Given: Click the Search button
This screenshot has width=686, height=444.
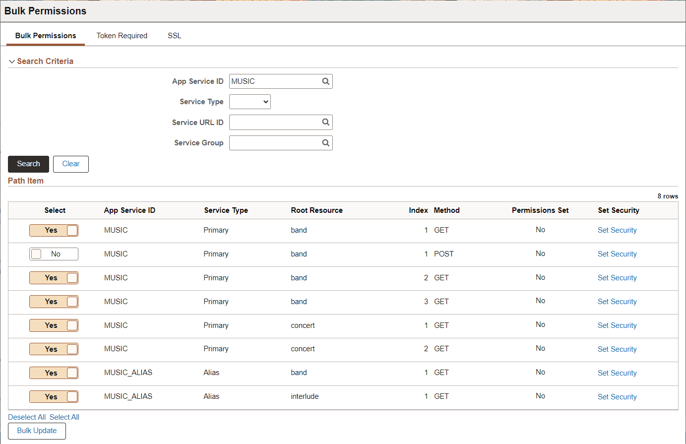Looking at the screenshot, I should pos(28,164).
